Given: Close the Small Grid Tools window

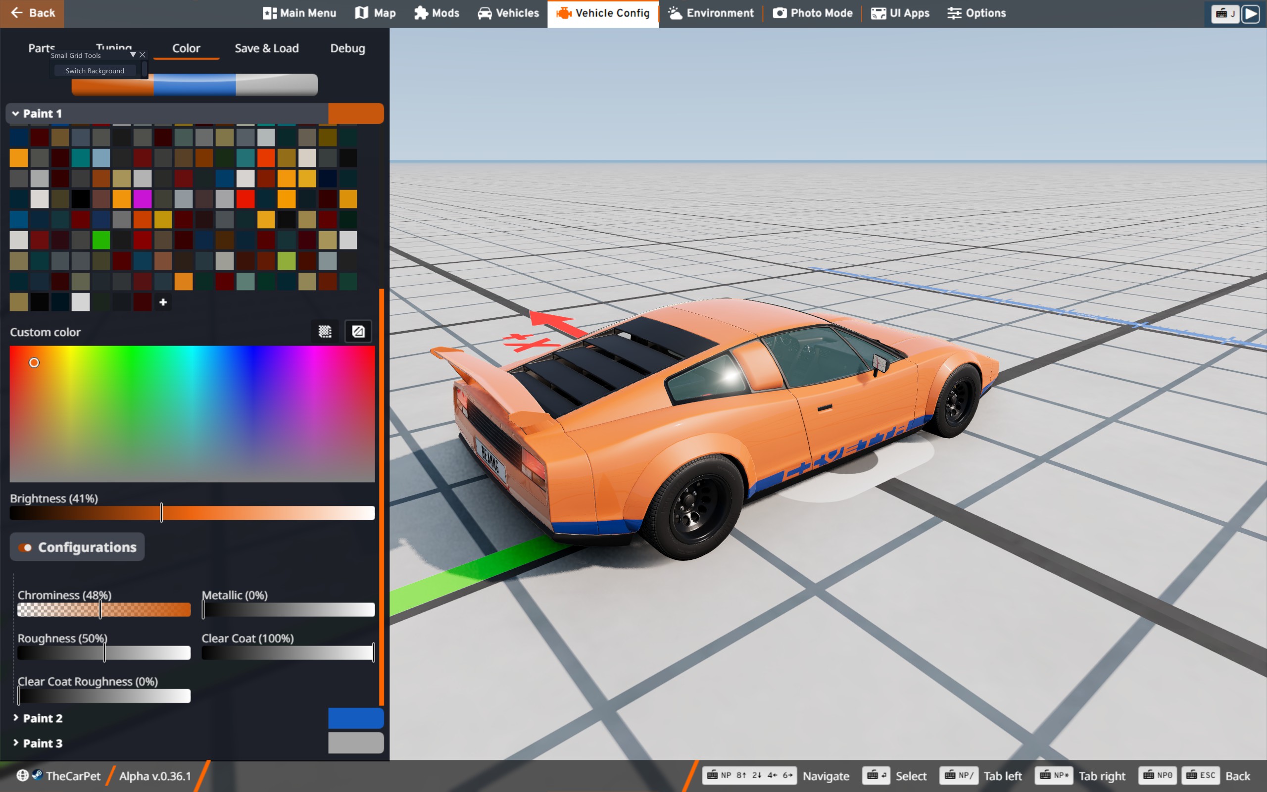Looking at the screenshot, I should 143,54.
